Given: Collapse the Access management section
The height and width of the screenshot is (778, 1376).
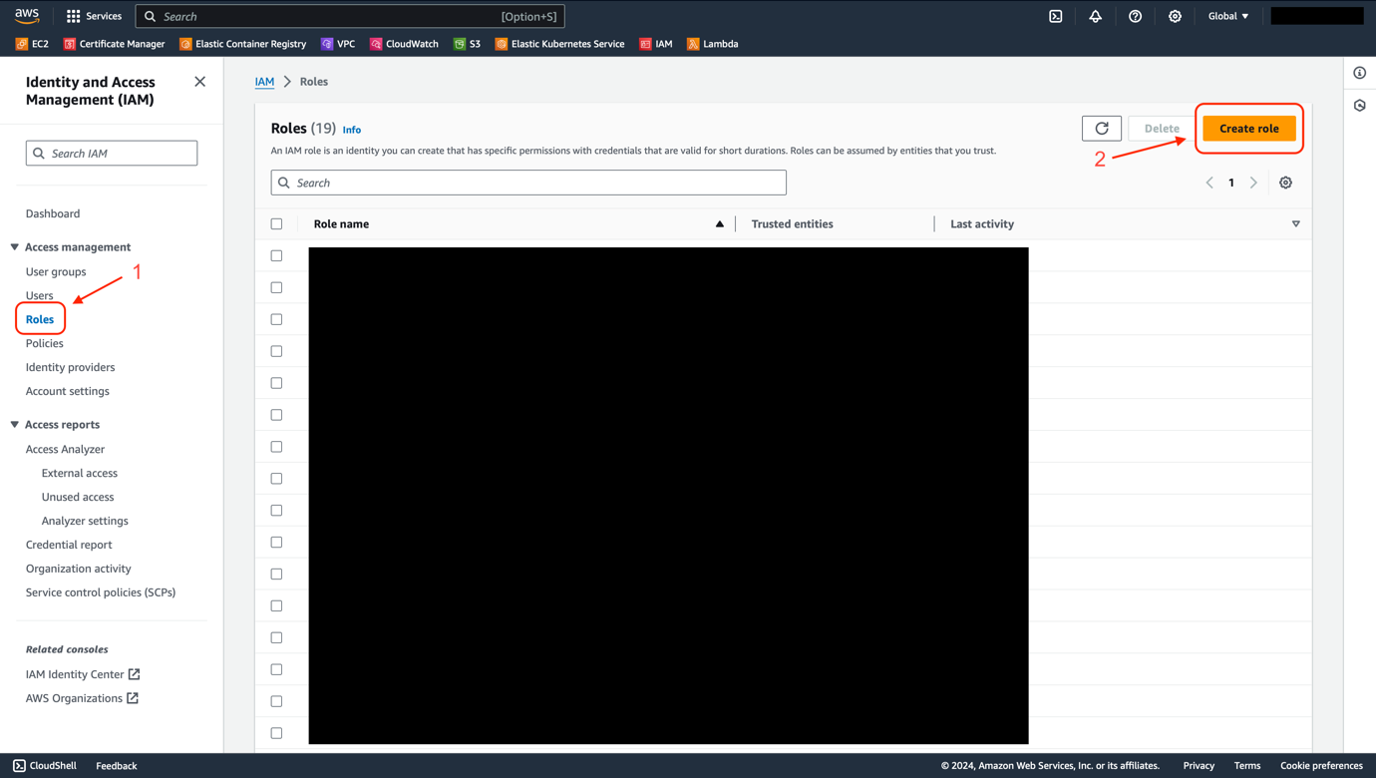Looking at the screenshot, I should [15, 247].
